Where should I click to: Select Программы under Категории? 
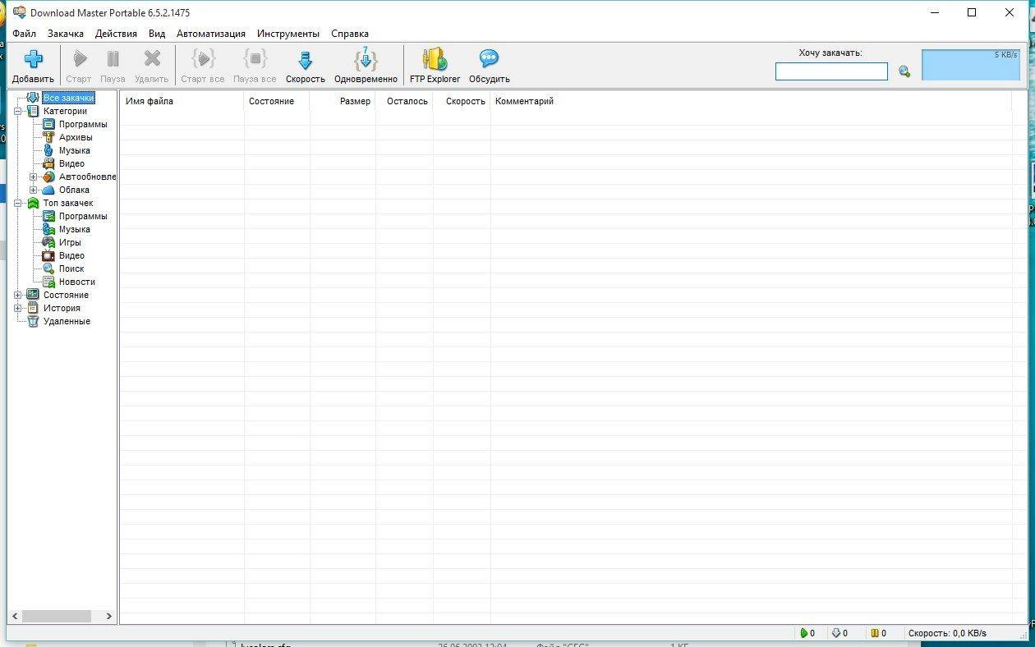click(x=82, y=124)
